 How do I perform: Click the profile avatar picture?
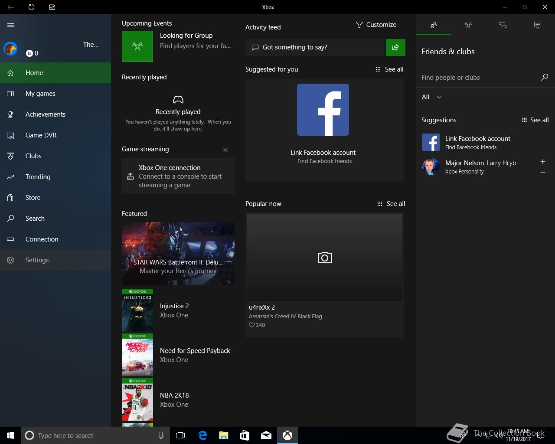(x=10, y=49)
